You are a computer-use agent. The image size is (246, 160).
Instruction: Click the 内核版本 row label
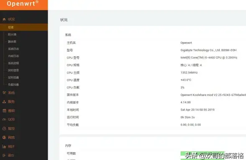pyautogui.click(x=73, y=102)
